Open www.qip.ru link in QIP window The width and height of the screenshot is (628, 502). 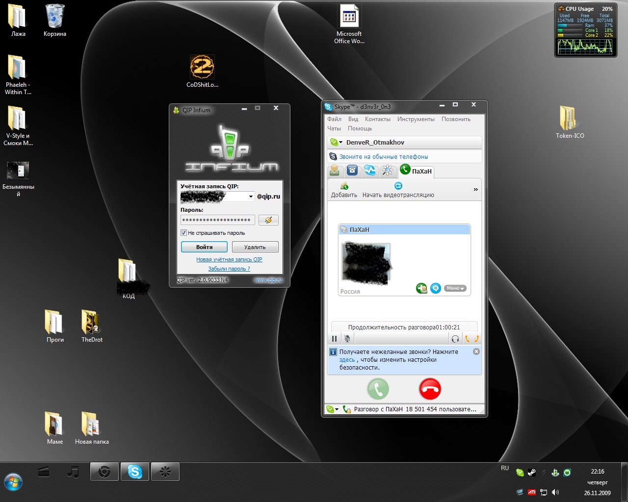tap(268, 280)
